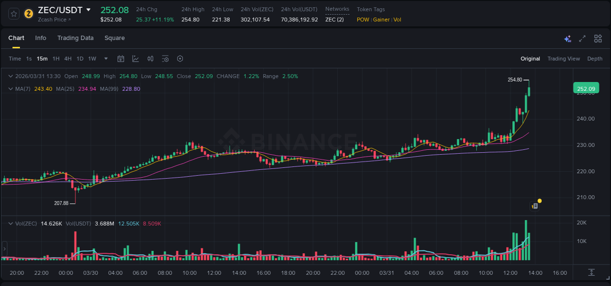Open the chart settings hexagon icon

pos(180,58)
